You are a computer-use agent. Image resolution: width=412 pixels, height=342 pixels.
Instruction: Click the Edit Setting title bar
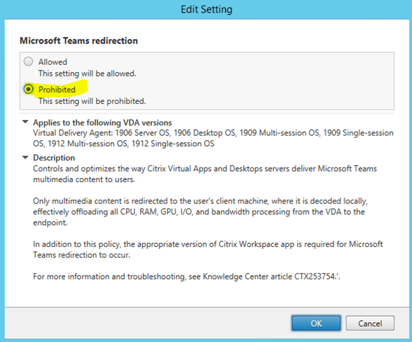pyautogui.click(x=206, y=10)
